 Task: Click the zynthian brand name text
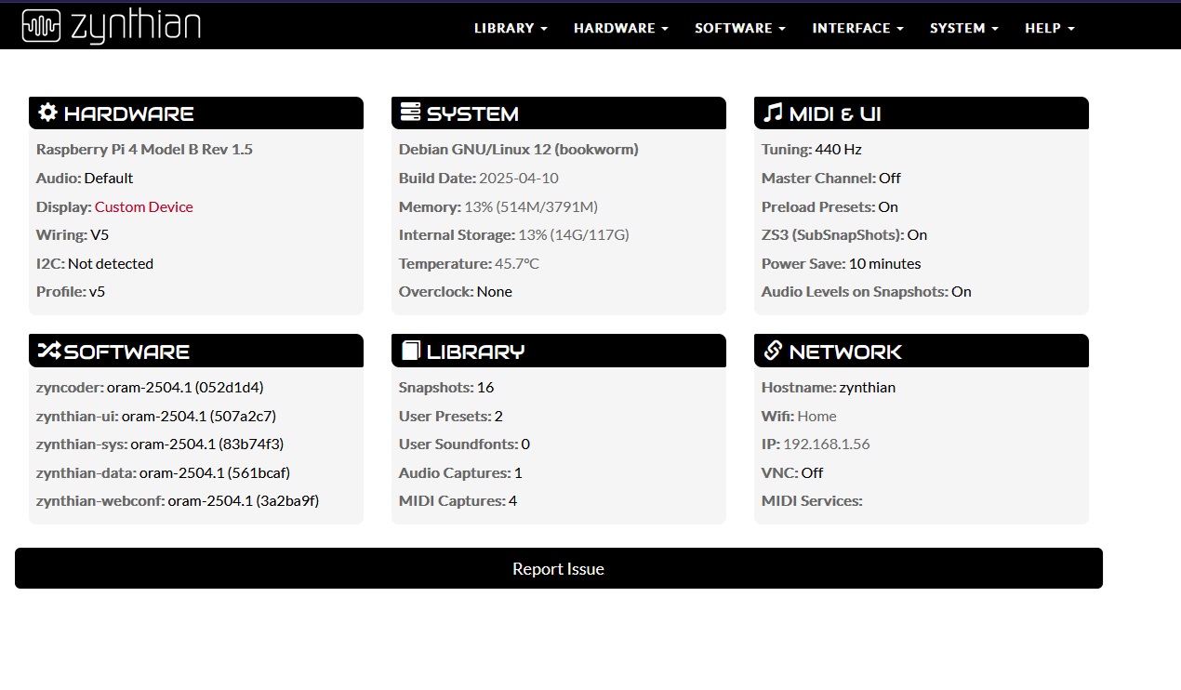136,28
